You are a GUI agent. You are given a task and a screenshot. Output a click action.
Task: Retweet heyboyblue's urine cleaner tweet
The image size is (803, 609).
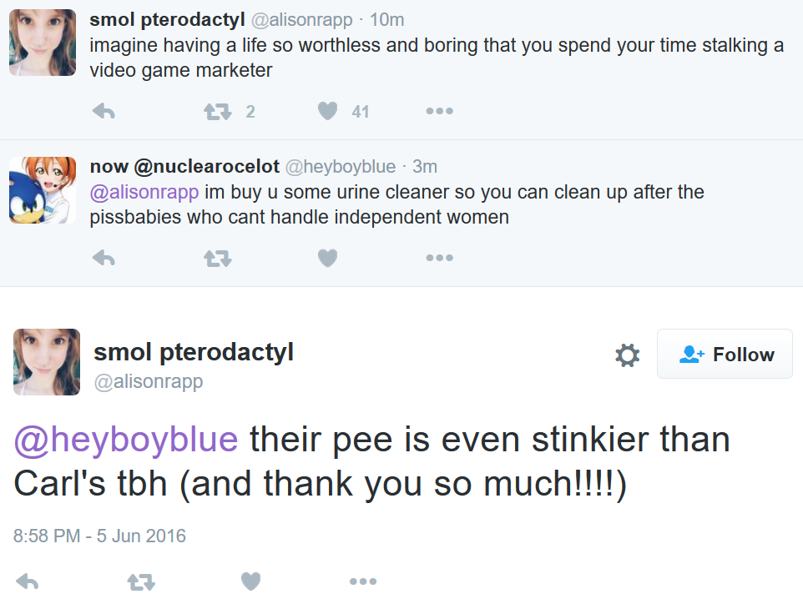[218, 259]
